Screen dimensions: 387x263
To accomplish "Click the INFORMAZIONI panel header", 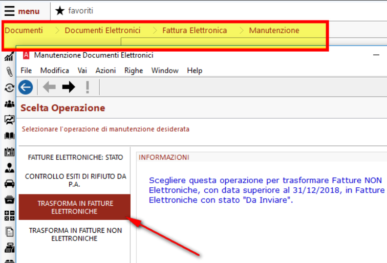I will pyautogui.click(x=164, y=157).
